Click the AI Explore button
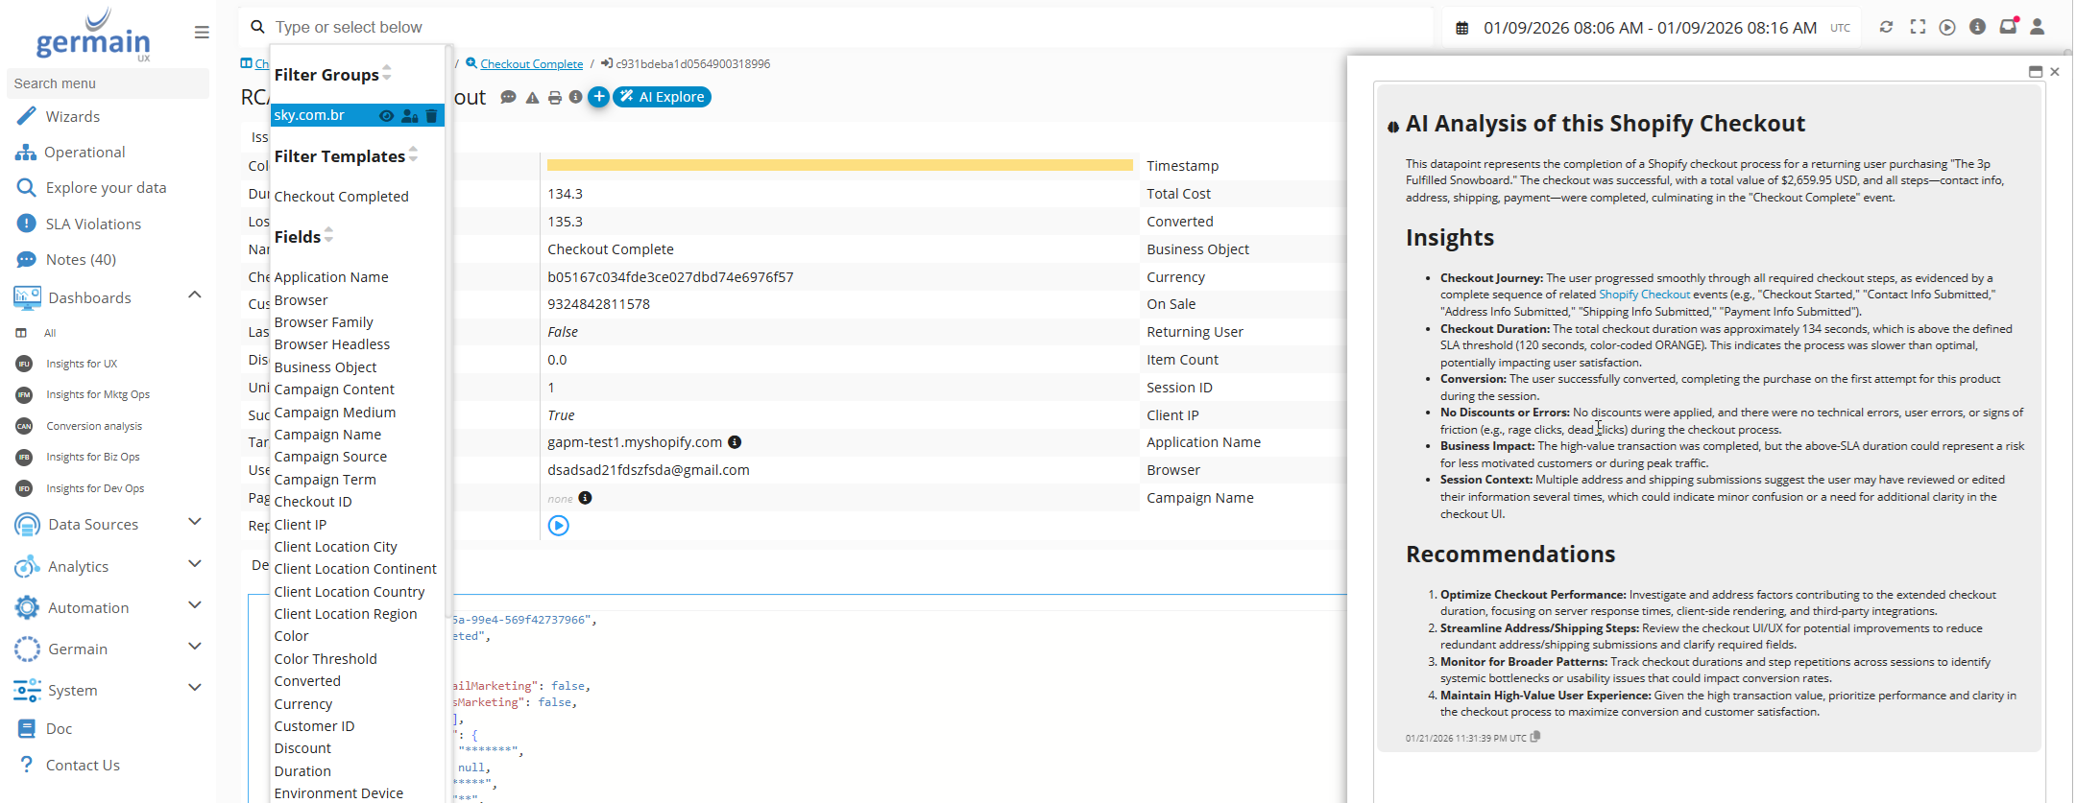 click(662, 97)
